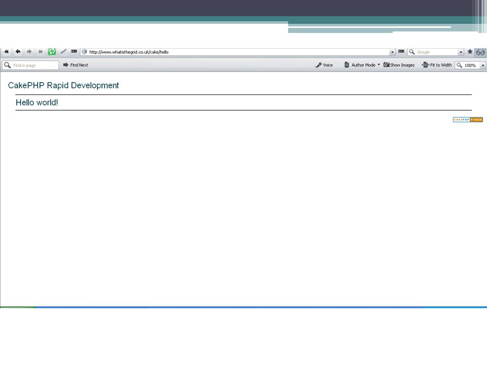
Task: Toggle Fit to Width button
Action: click(x=437, y=65)
